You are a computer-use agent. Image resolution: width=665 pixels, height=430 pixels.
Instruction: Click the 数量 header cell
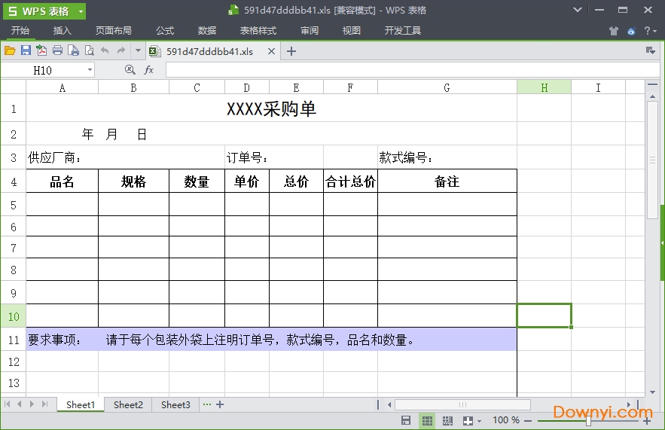[197, 181]
